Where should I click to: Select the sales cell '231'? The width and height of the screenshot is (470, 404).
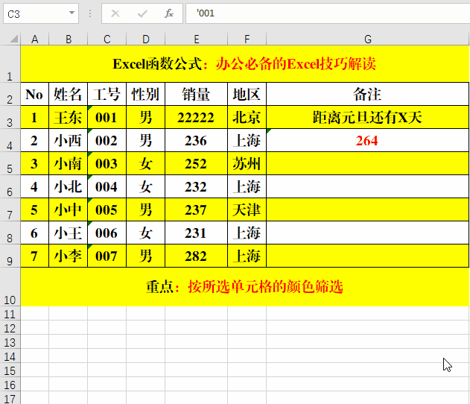coord(196,233)
